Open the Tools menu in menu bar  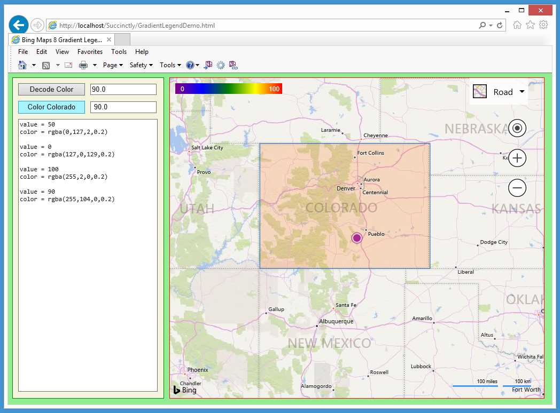pyautogui.click(x=119, y=52)
